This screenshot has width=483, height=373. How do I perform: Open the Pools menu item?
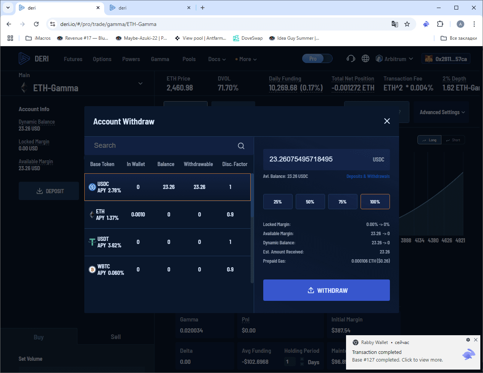(x=189, y=59)
